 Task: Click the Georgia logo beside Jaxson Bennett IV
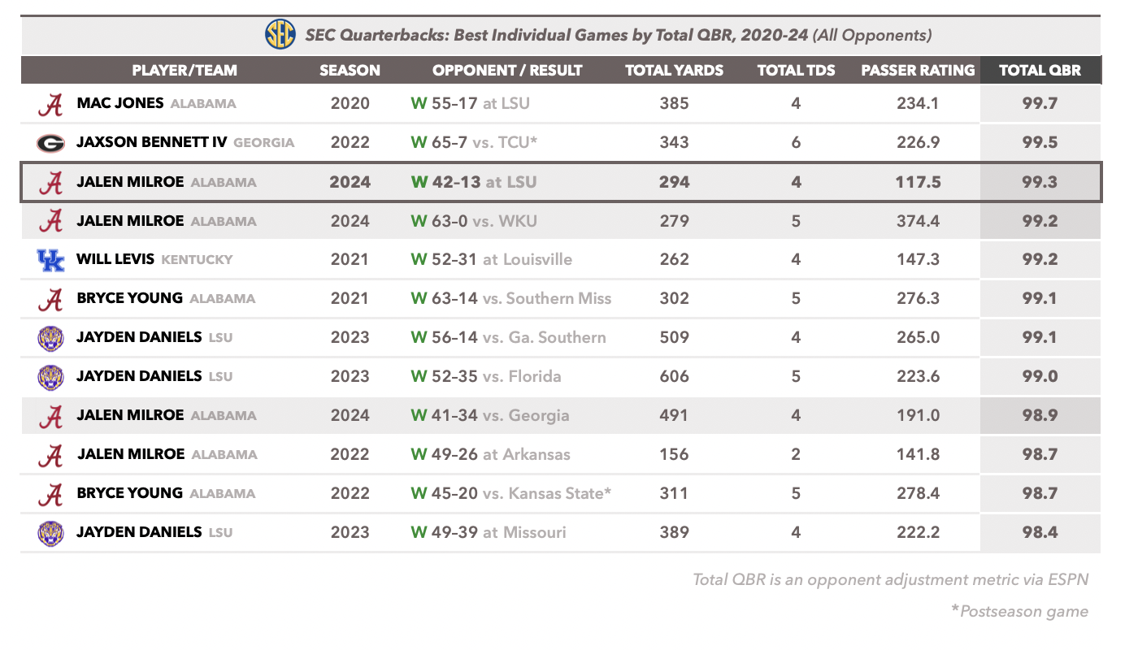50,144
